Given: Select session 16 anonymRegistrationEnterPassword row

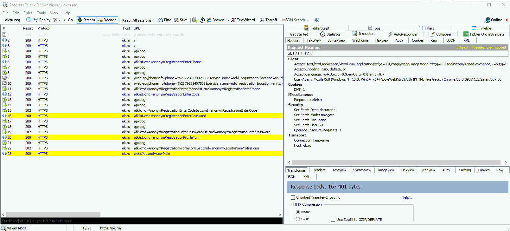Looking at the screenshot, I should (x=142, y=116).
